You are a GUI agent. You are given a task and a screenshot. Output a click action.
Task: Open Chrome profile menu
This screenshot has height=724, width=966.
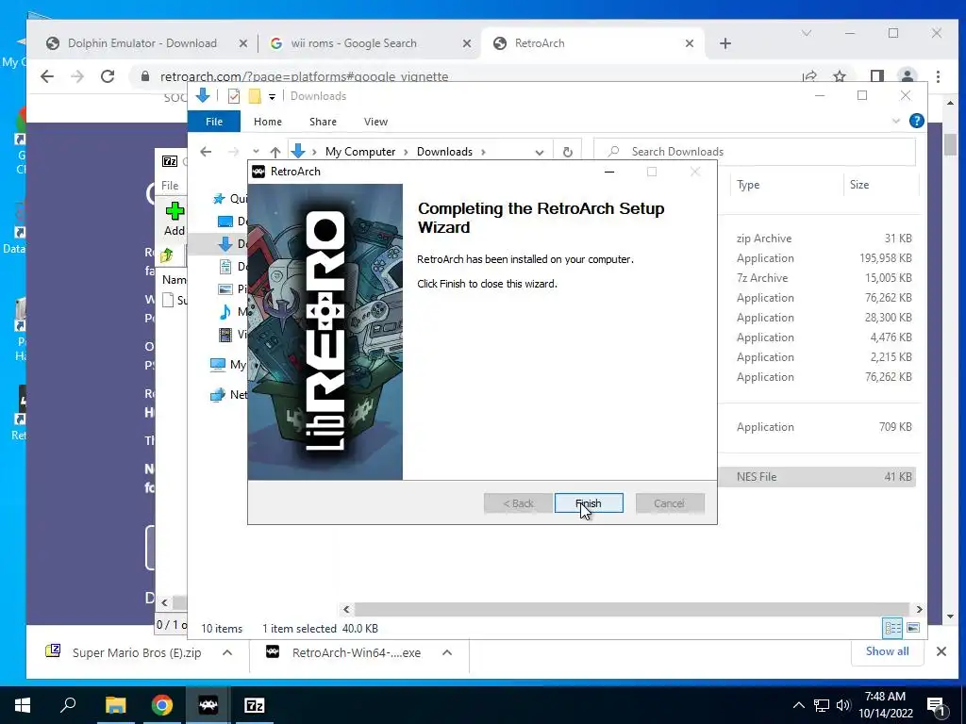click(908, 76)
